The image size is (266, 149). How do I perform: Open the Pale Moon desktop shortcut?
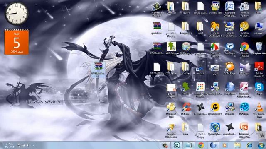[230, 89]
